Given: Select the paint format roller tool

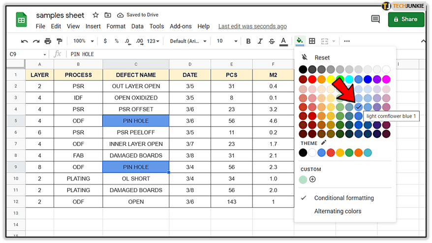Looking at the screenshot, I should 60,41.
